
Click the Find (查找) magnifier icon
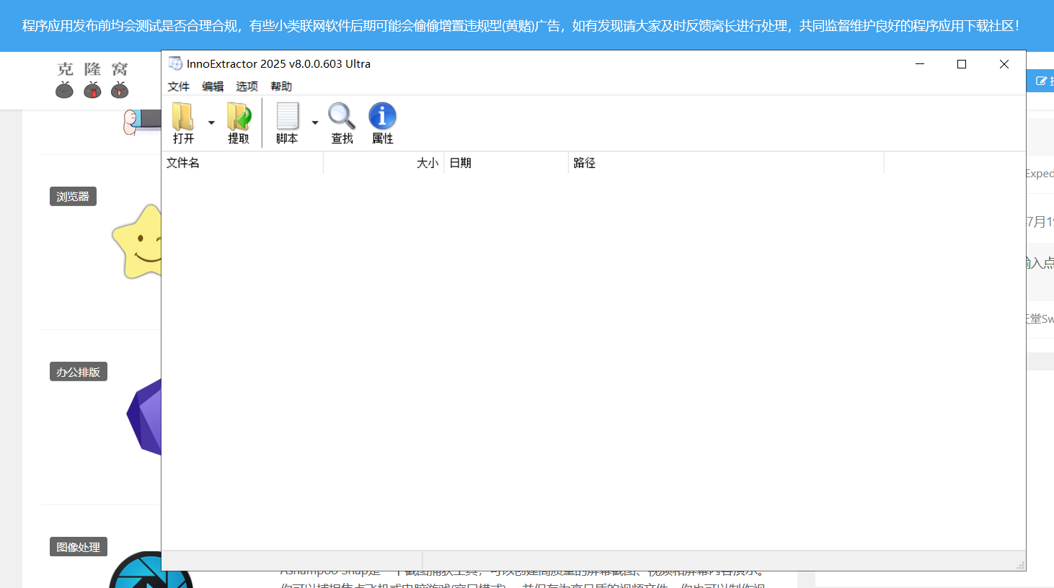pos(342,122)
